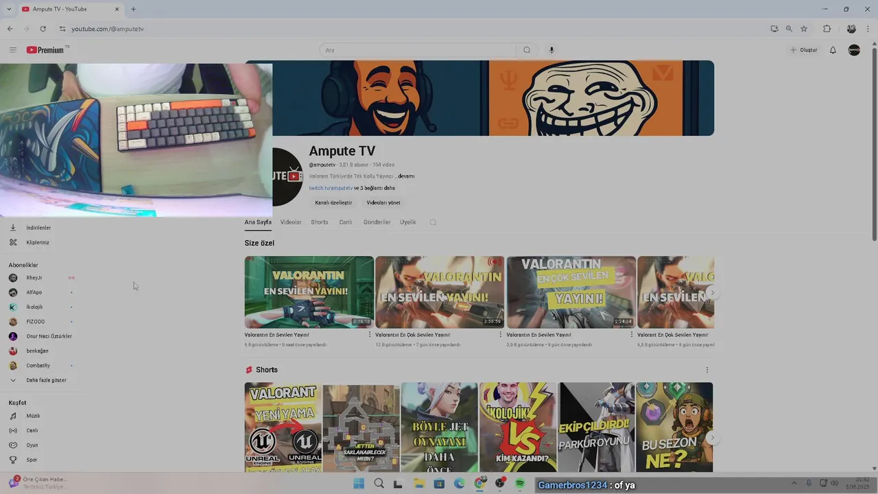Open Valorant Yeni Yama short

pyautogui.click(x=283, y=427)
